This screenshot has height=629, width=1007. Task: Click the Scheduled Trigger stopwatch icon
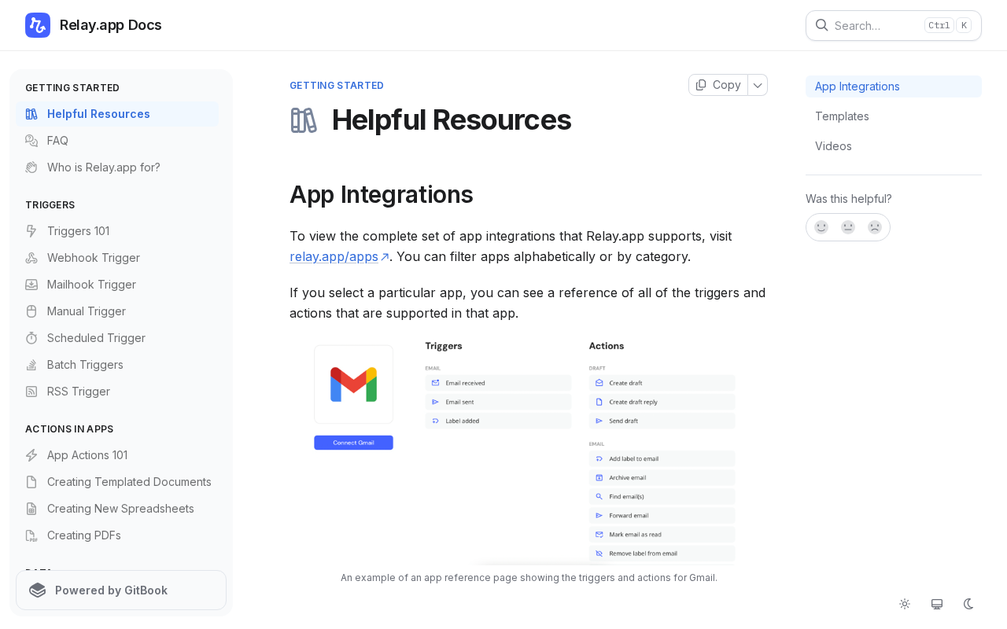[31, 338]
